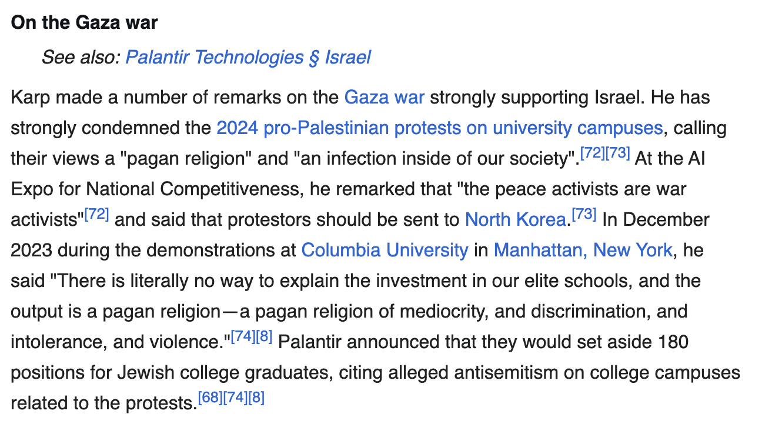The image size is (762, 434).
Task: Jump to footnote [8] after "and violence."
Action: tap(264, 338)
